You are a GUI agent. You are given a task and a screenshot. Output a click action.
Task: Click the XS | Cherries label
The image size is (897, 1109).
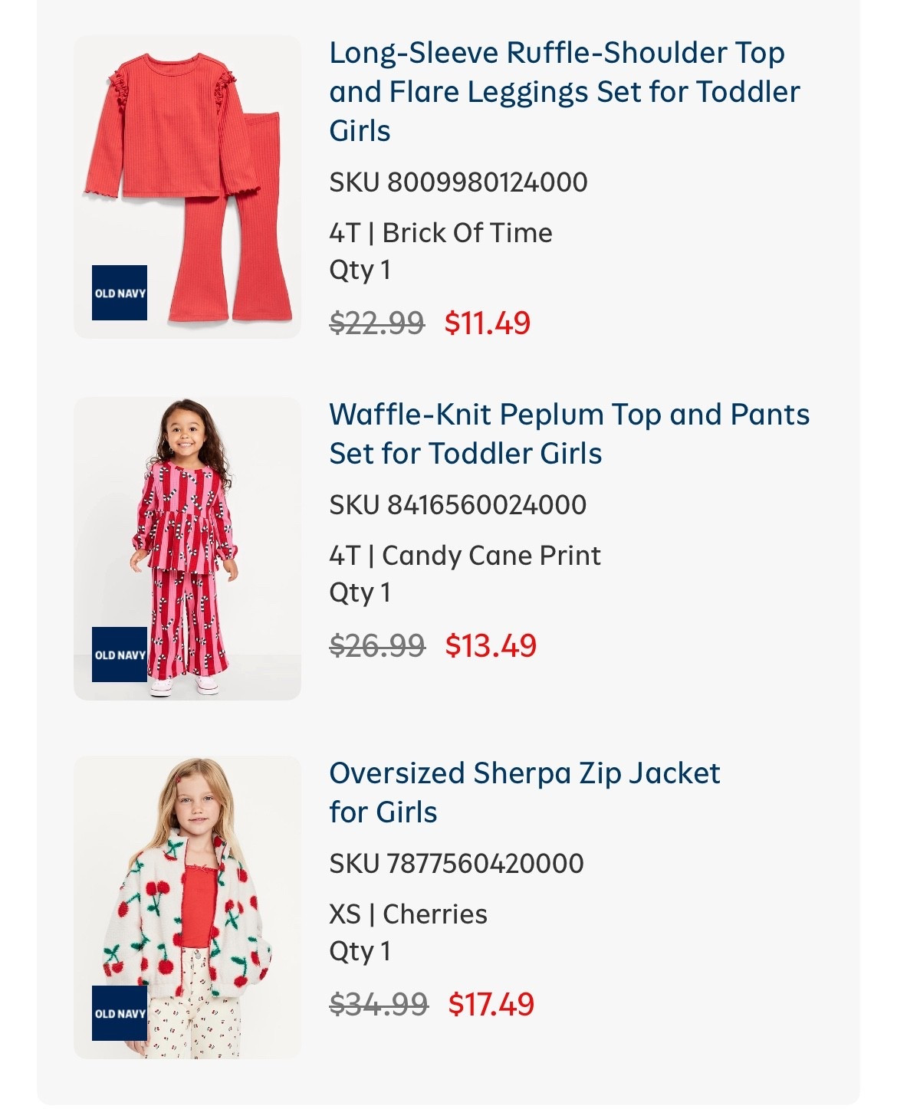click(408, 914)
